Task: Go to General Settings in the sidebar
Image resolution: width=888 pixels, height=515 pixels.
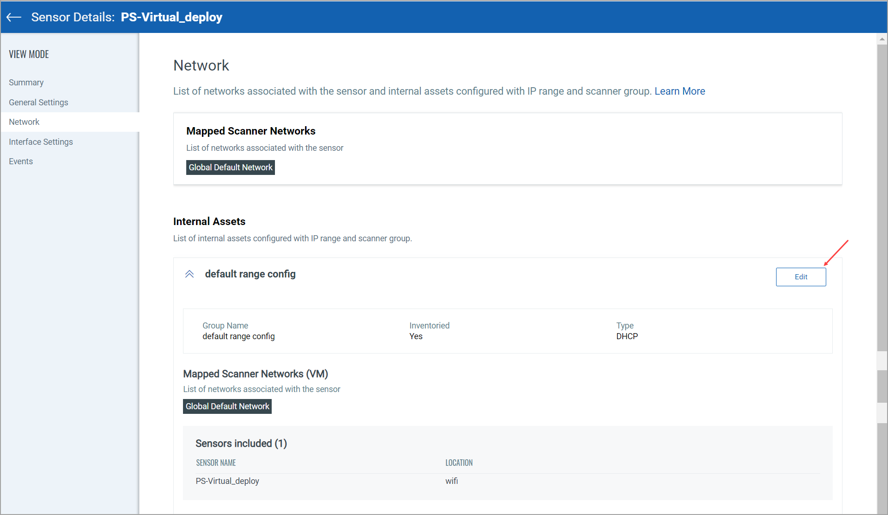Action: point(39,103)
